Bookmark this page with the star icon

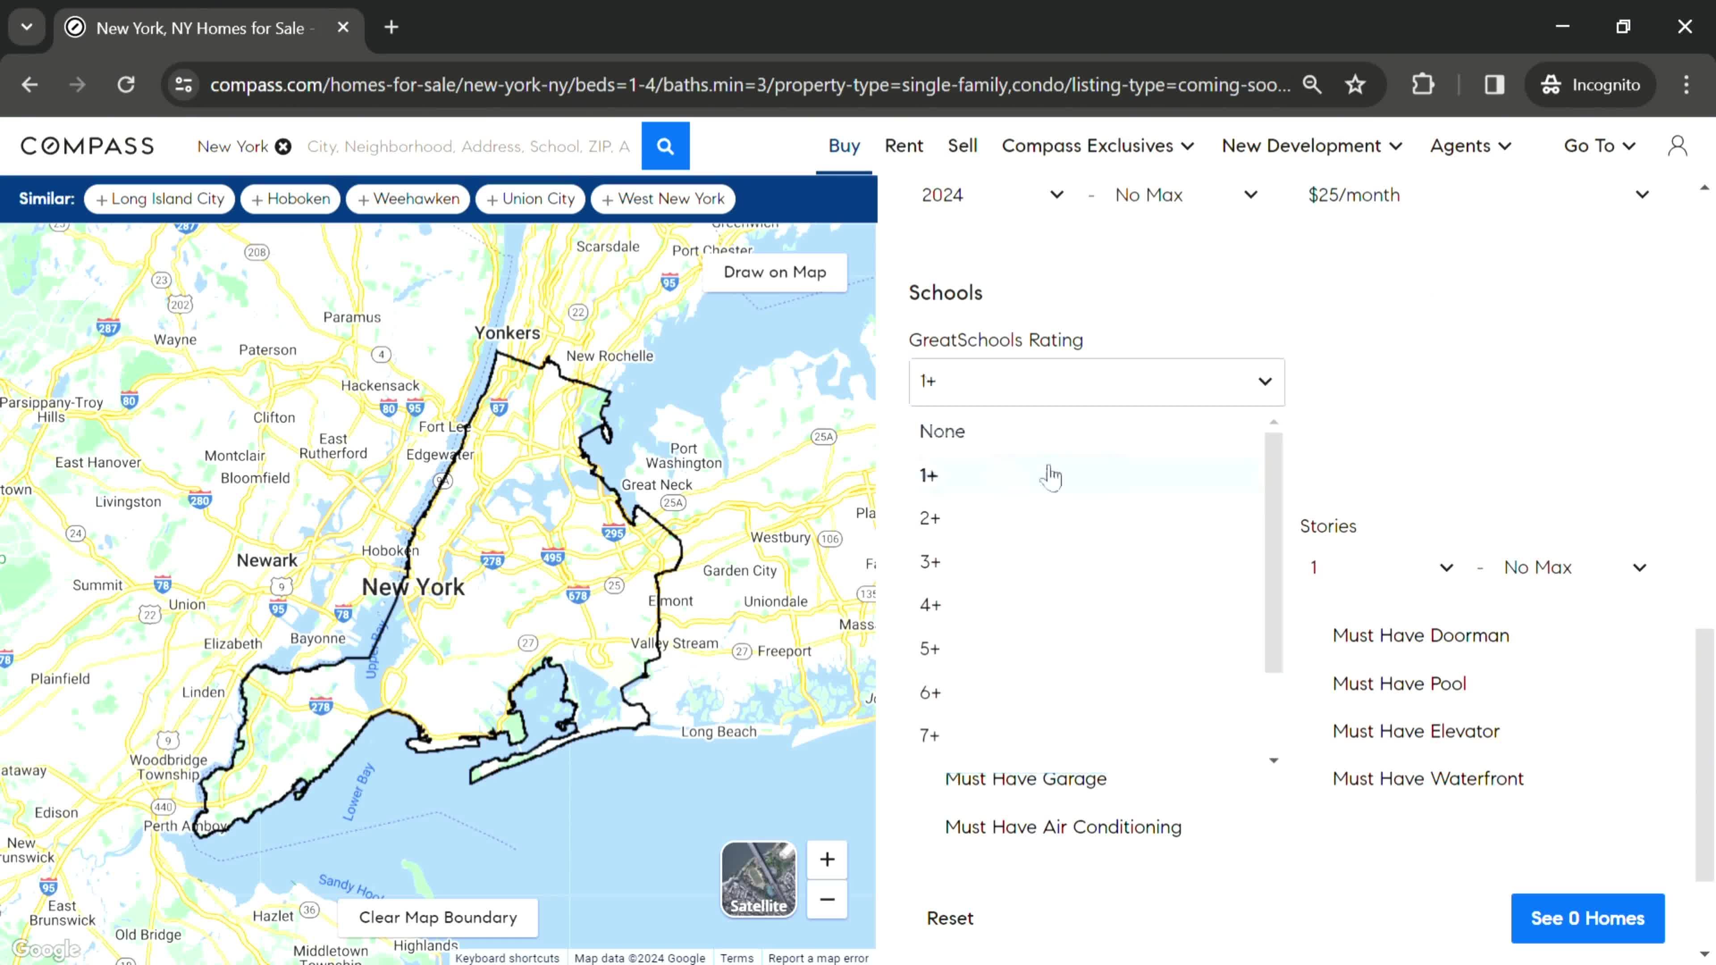(1355, 84)
